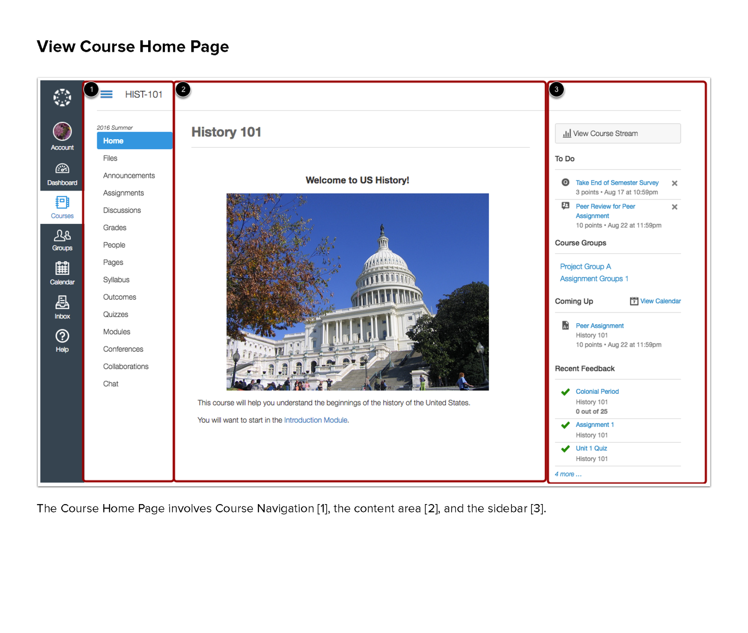Go to the Dashboard

[62, 174]
